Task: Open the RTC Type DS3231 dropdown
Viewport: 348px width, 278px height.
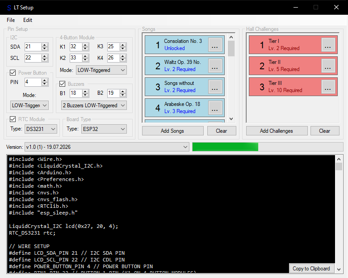Action: 41,129
